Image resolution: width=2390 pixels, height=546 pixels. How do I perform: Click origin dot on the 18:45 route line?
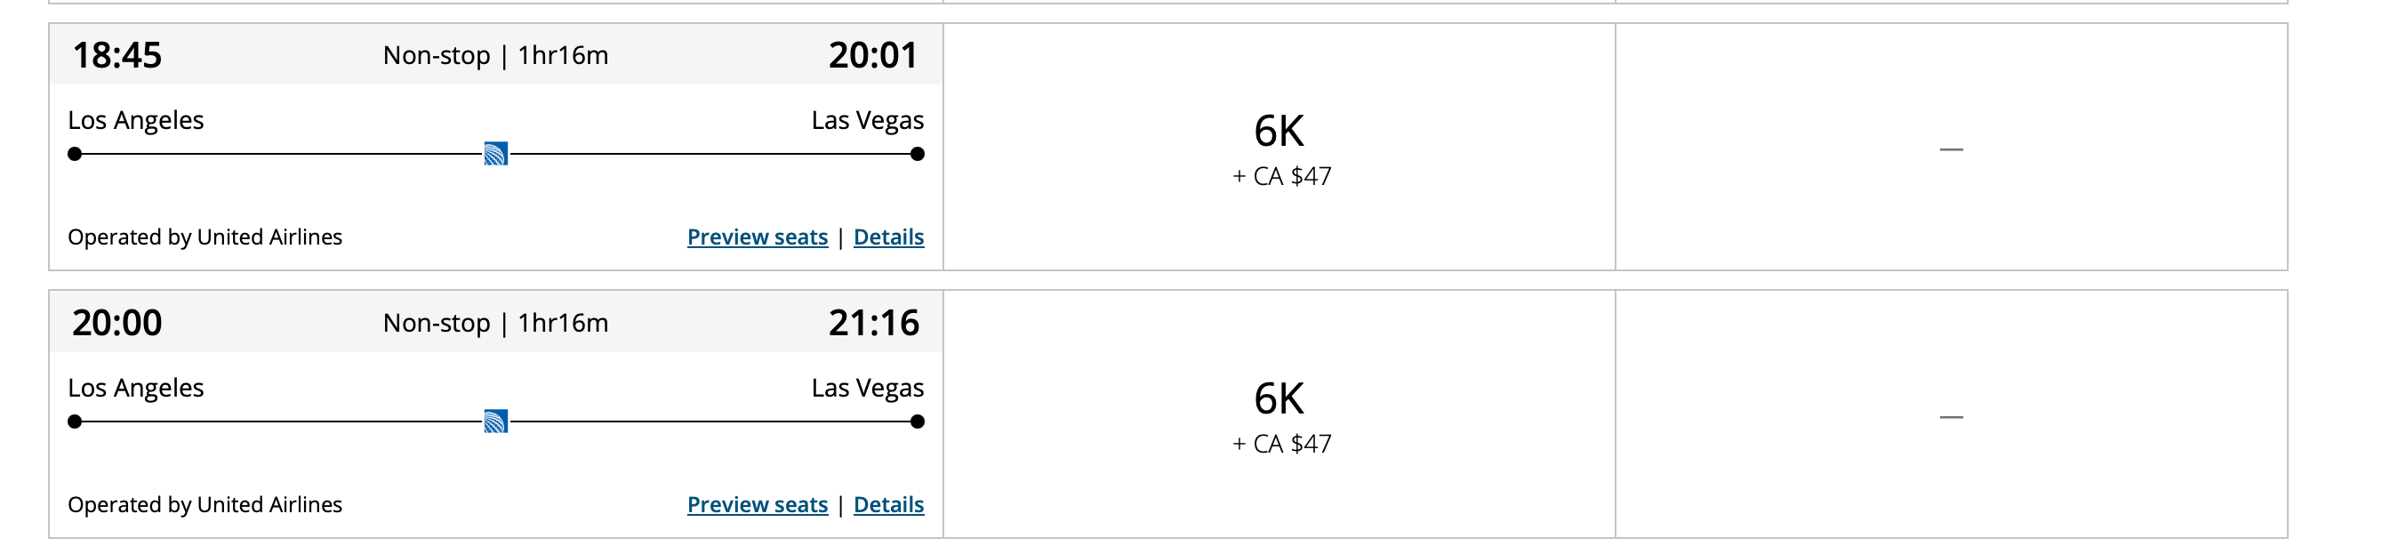76,154
